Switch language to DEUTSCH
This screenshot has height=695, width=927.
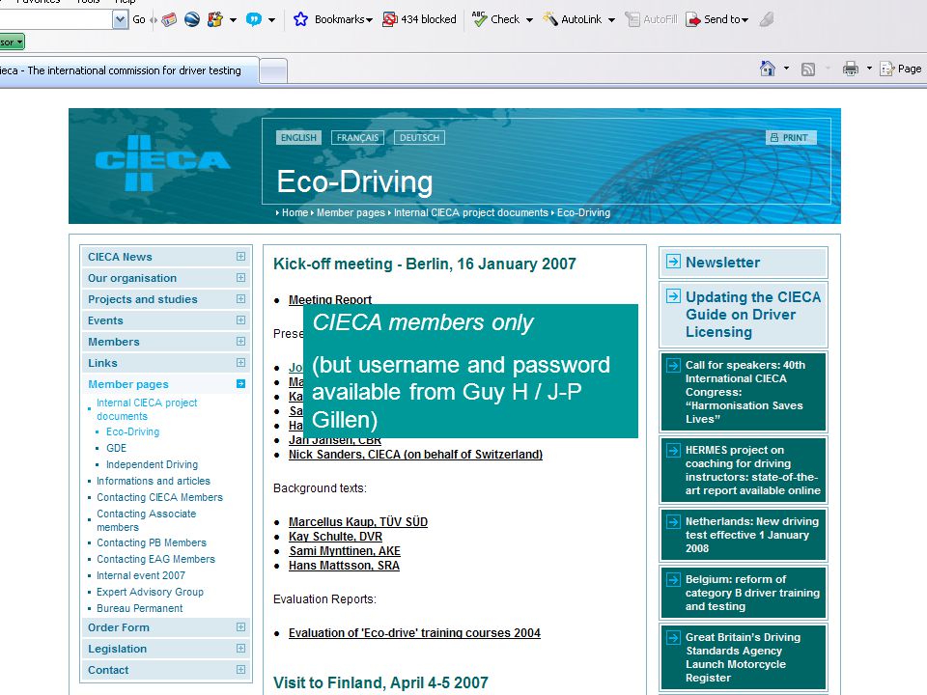click(x=419, y=138)
